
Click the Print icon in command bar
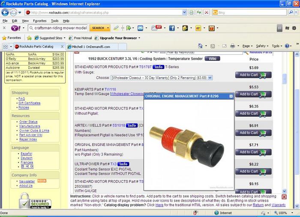(x=232, y=46)
